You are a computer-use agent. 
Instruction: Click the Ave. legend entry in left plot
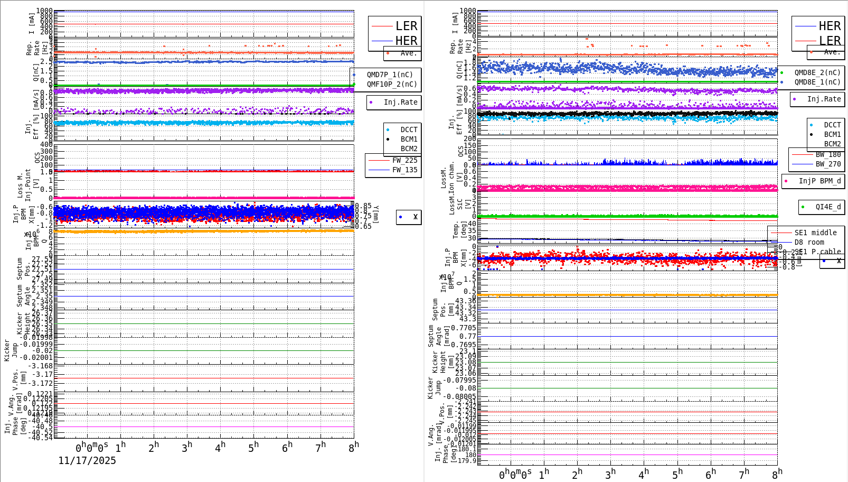coord(408,53)
